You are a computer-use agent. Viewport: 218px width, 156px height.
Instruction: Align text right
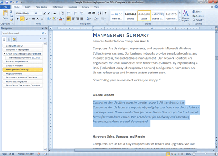[x=78, y=18]
